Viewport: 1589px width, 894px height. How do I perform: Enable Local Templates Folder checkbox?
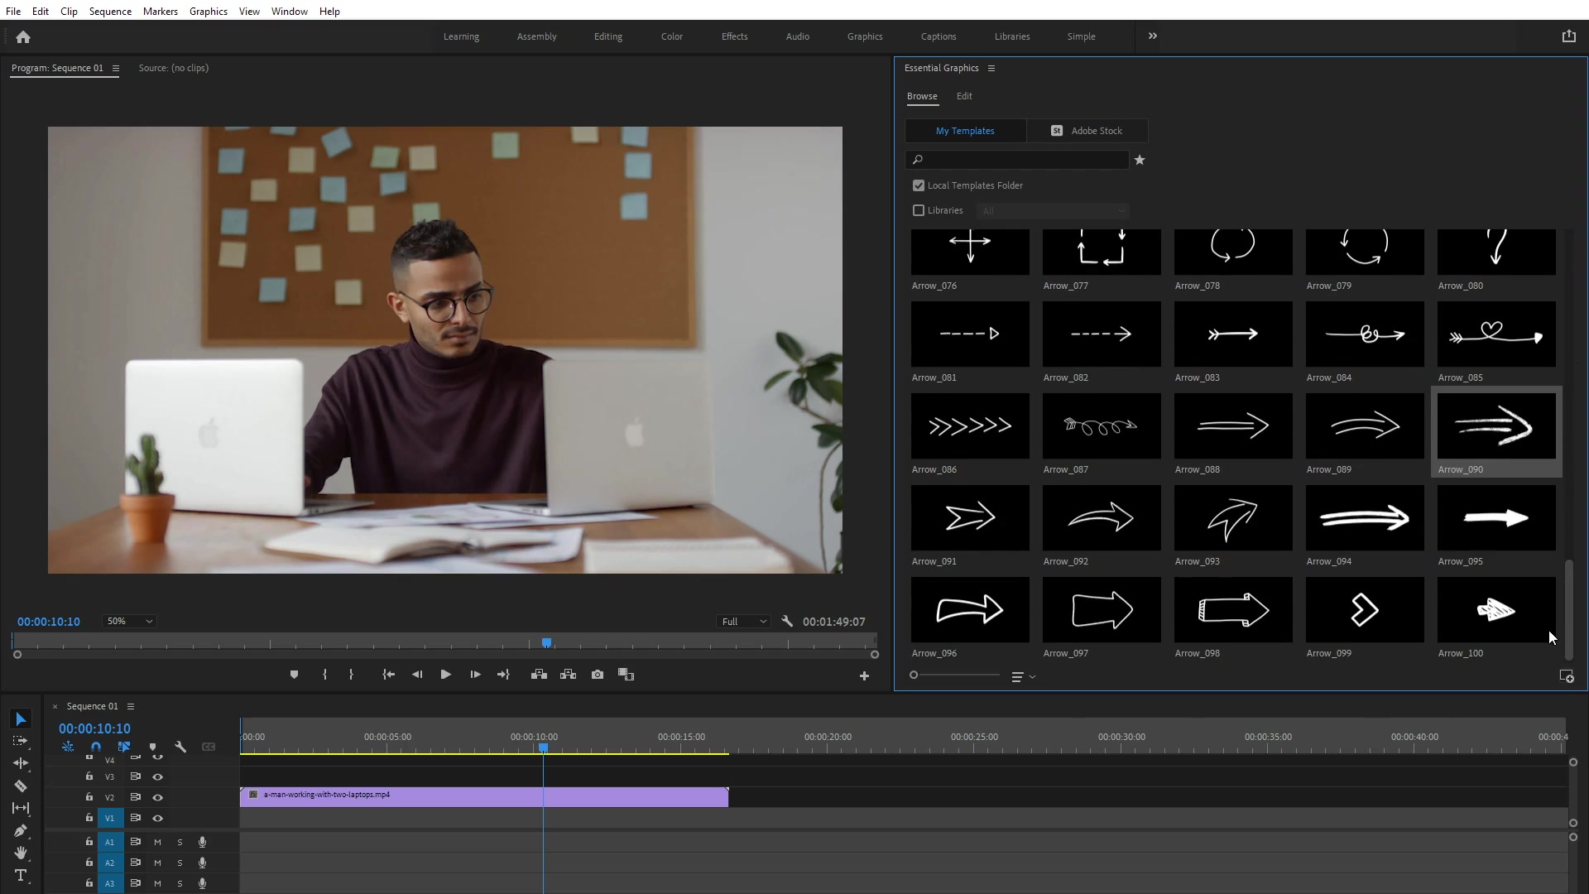click(918, 185)
